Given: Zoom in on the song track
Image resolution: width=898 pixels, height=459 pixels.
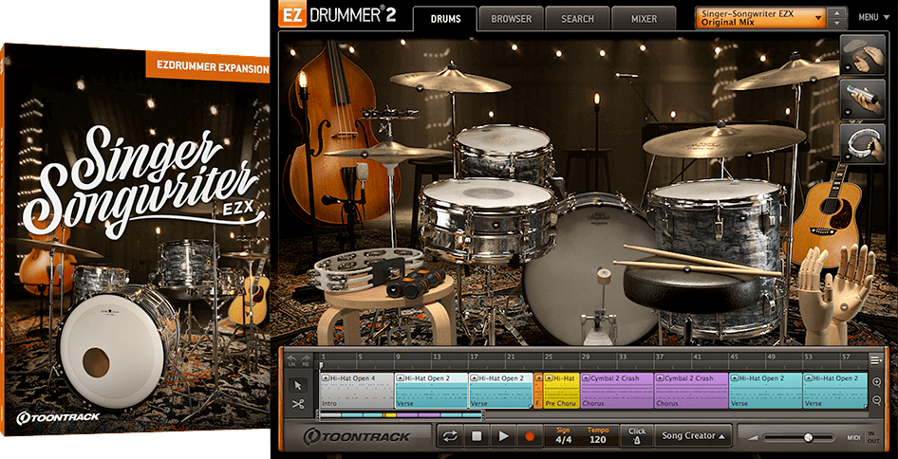Looking at the screenshot, I should 876,382.
